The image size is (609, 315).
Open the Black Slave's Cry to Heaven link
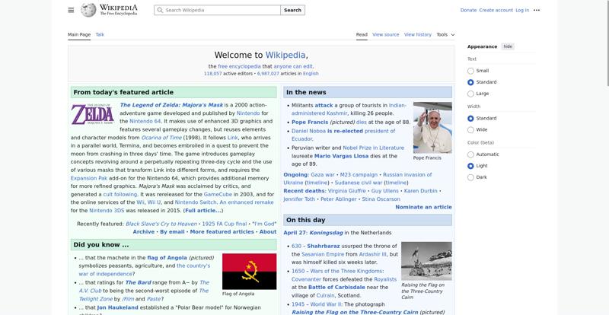click(x=161, y=224)
